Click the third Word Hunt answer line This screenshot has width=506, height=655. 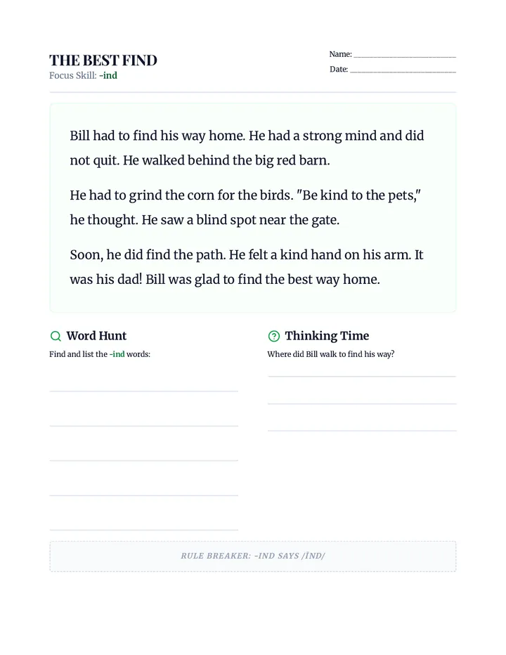pos(144,460)
